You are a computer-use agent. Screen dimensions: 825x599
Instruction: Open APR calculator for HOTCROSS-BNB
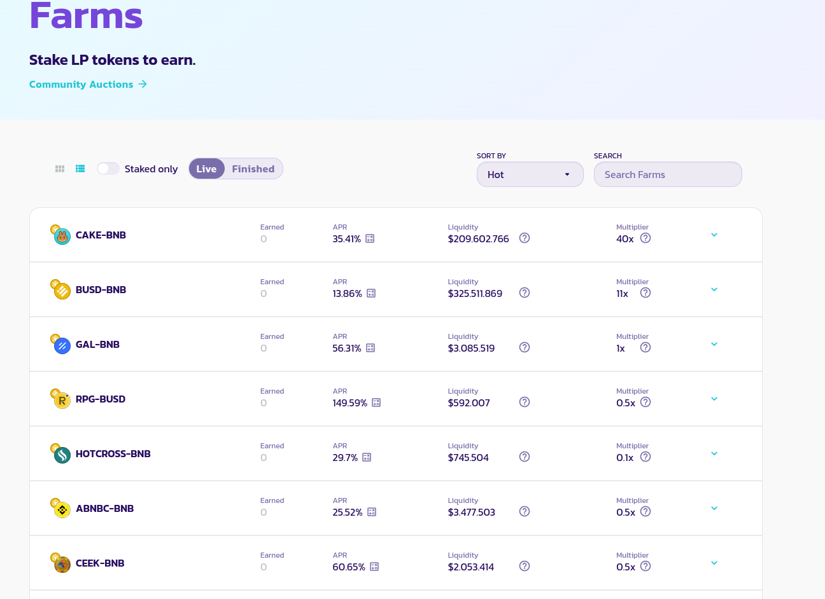pyautogui.click(x=367, y=457)
